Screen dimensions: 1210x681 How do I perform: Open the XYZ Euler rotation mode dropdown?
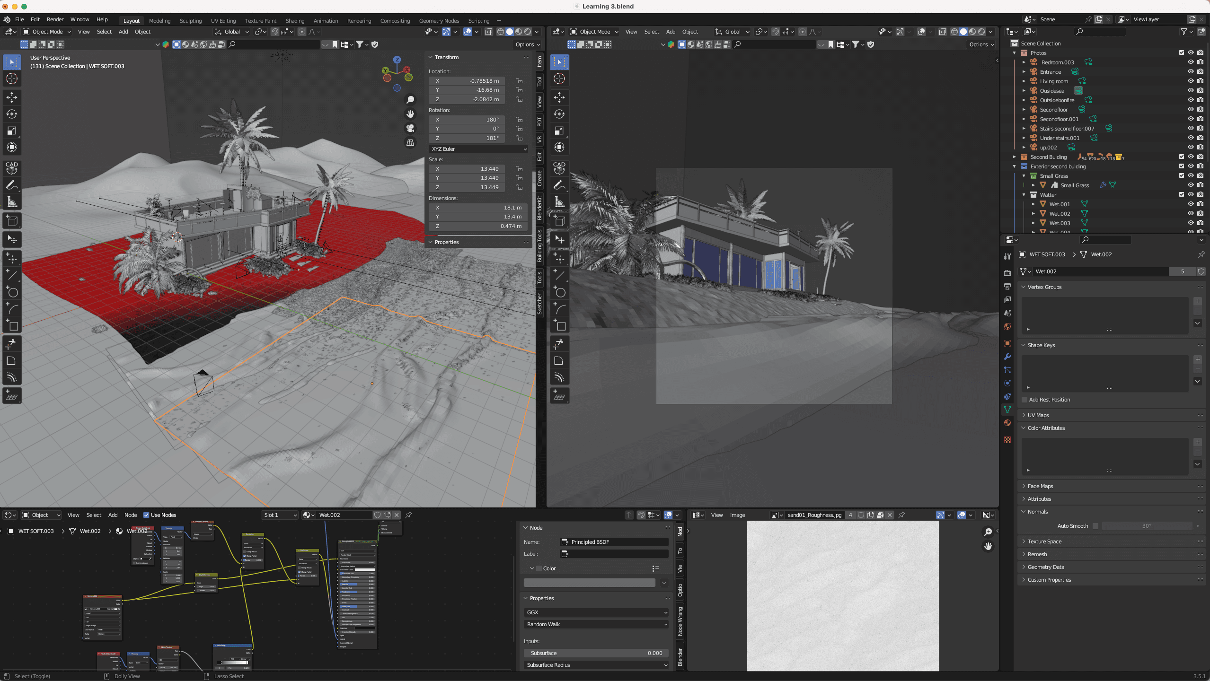coord(478,149)
